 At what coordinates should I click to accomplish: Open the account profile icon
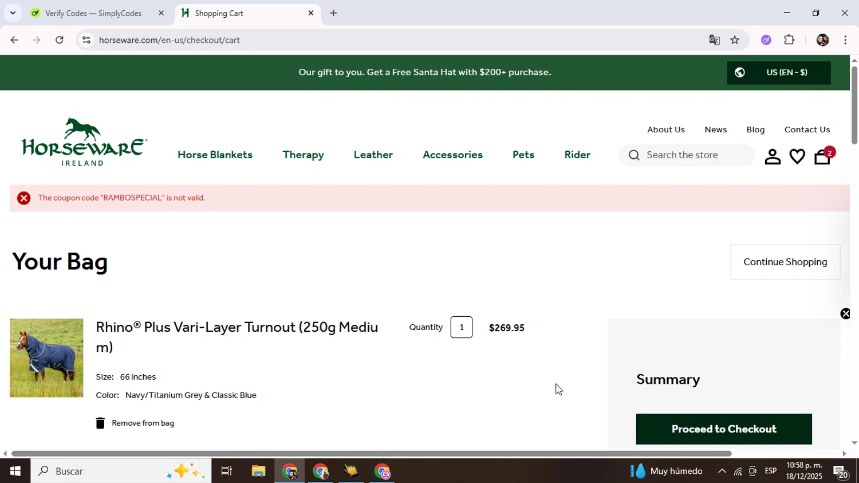click(773, 156)
